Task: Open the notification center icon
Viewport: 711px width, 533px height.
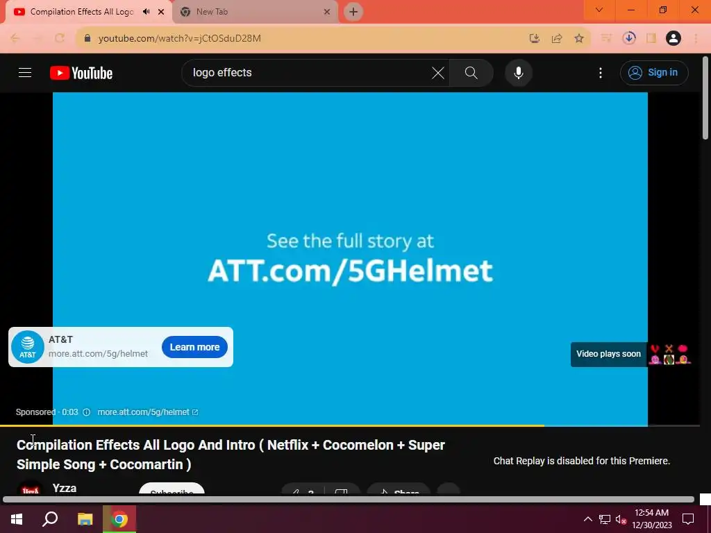Action: [x=688, y=519]
